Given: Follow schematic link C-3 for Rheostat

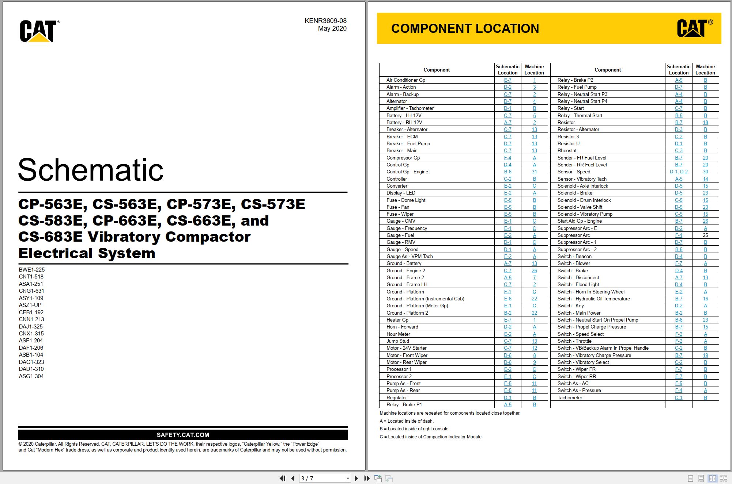Looking at the screenshot, I should [679, 150].
